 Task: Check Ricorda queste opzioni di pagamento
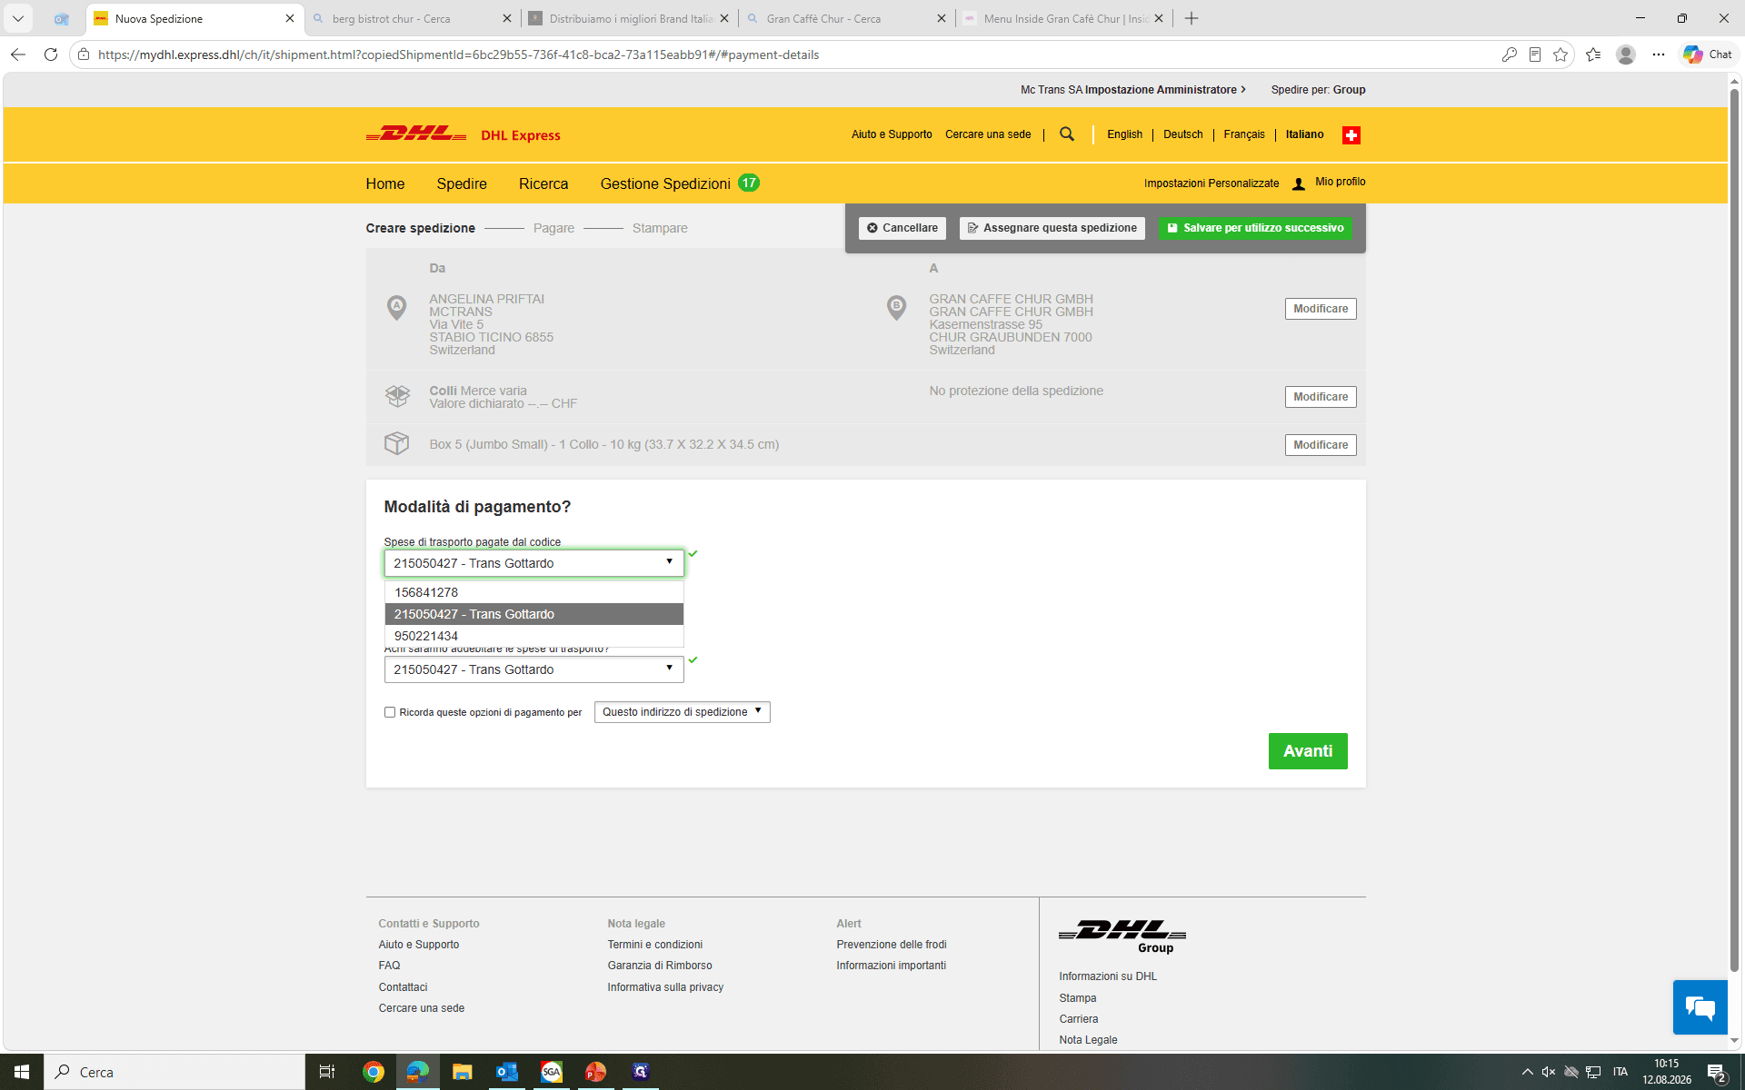tap(390, 712)
